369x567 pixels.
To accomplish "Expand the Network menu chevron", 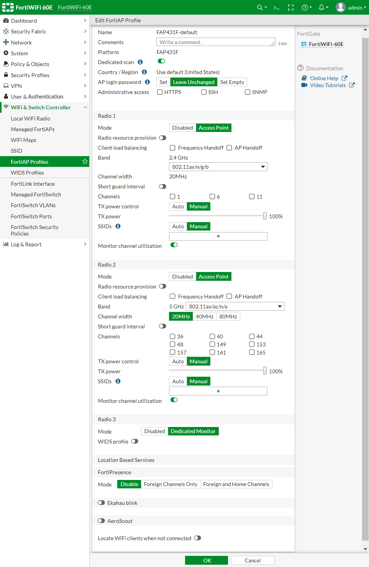I will tap(85, 42).
